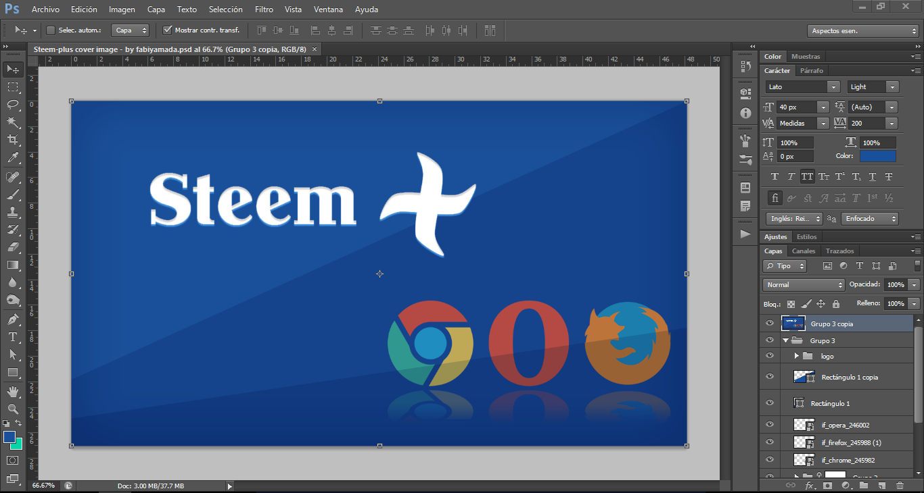Select the Eyedropper tool
This screenshot has width=924, height=493.
pyautogui.click(x=13, y=158)
